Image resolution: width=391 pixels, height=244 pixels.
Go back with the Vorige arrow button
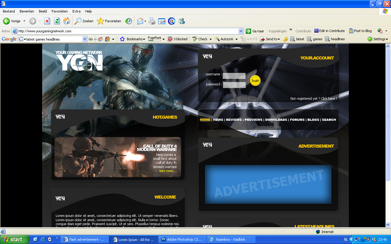pos(12,21)
